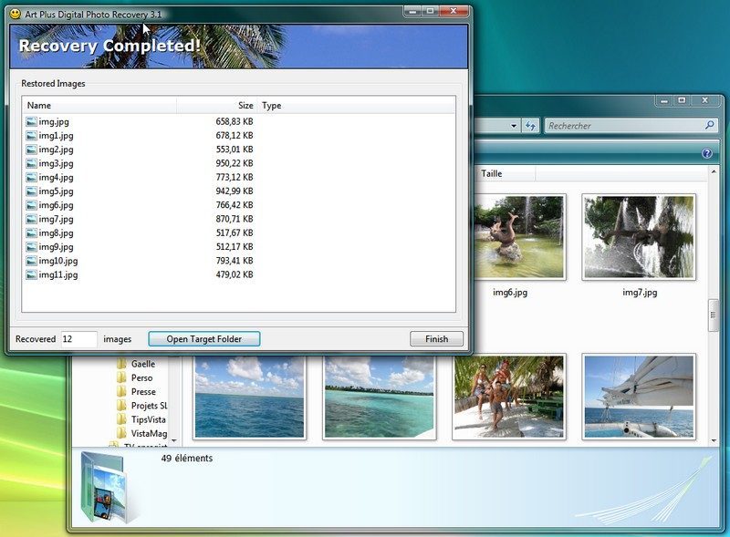The width and height of the screenshot is (730, 537).
Task: Click the Explorer file view scroll-up arrow
Action: pyautogui.click(x=714, y=171)
